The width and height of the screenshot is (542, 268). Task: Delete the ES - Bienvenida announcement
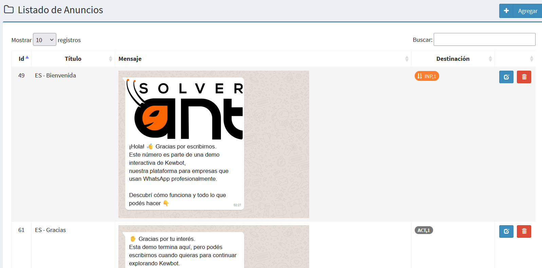click(524, 77)
